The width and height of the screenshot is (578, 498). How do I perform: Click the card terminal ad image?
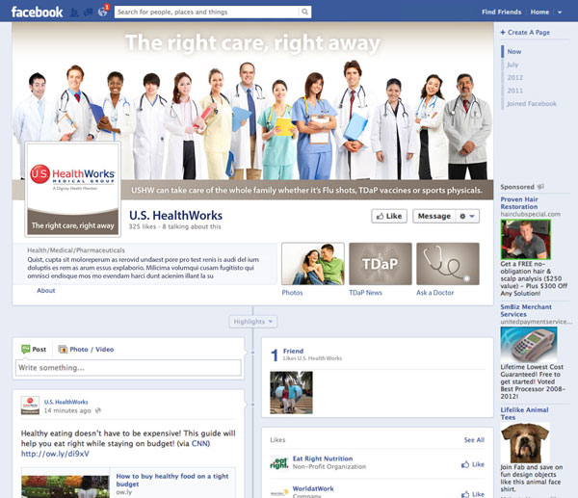pos(529,344)
